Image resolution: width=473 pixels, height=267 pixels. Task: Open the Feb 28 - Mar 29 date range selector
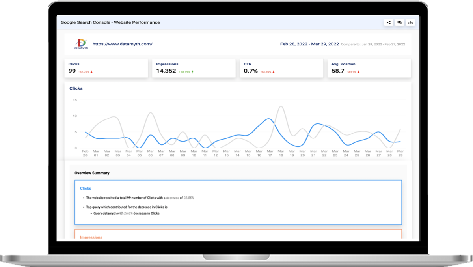(x=309, y=44)
